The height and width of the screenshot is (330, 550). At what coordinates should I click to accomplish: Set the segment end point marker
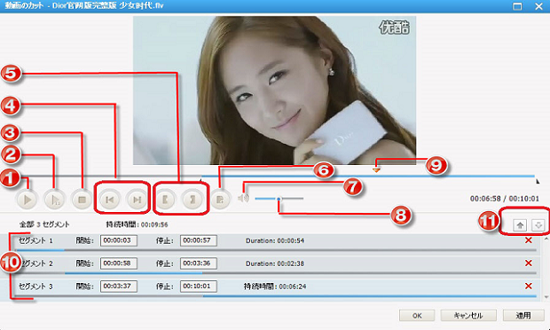192,200
